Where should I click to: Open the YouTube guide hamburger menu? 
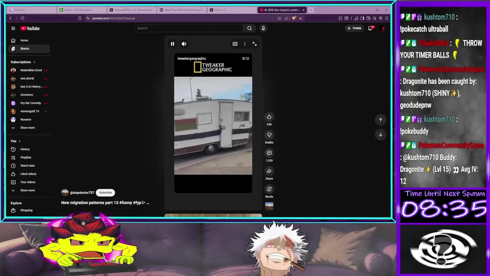point(13,28)
